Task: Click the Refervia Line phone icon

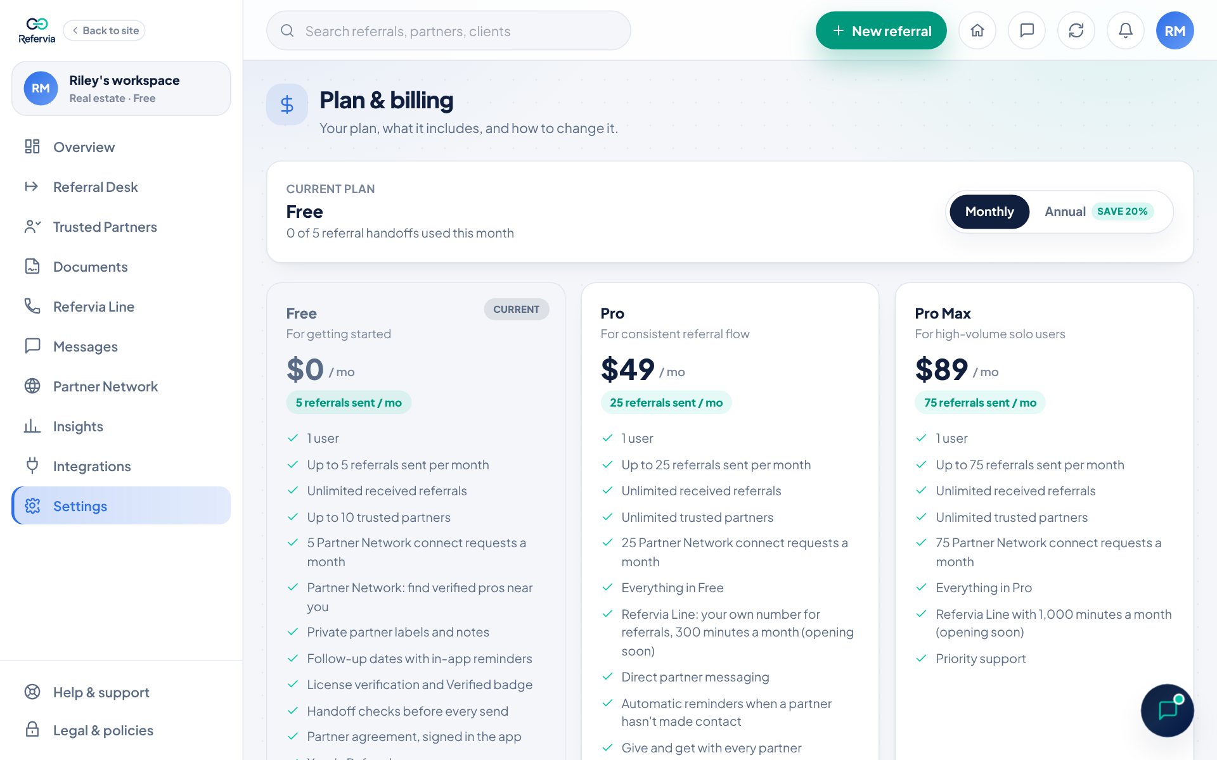Action: point(32,307)
